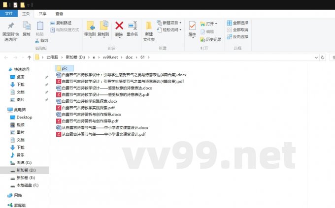The image size is (335, 208).
Task: Expand New item dropdown
Action: coord(180,23)
